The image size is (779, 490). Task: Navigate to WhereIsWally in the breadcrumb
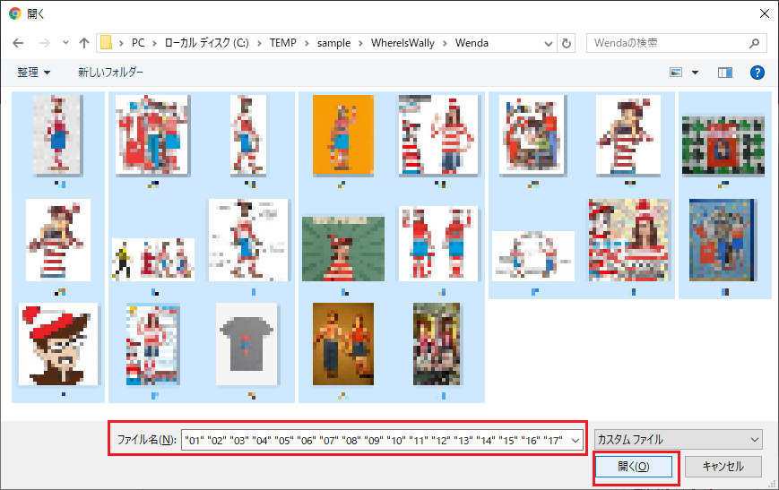402,43
